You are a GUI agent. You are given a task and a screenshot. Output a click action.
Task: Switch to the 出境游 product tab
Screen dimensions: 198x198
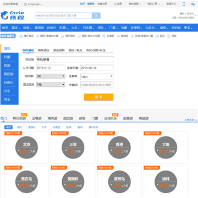coord(36,118)
